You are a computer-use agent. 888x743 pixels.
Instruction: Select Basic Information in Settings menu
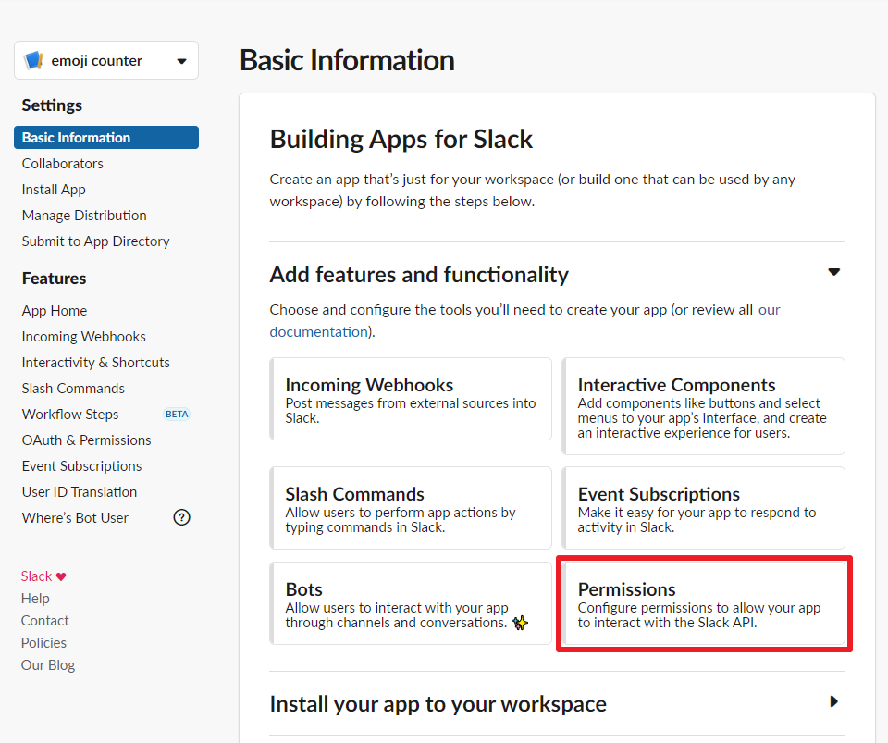[106, 138]
